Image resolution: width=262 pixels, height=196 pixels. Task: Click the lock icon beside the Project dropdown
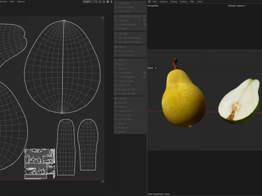pos(104,2)
